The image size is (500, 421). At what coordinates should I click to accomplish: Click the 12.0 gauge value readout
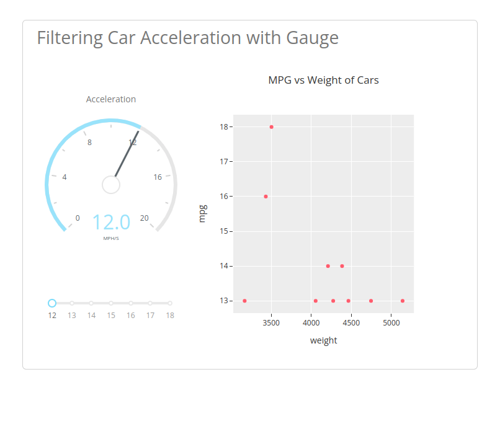click(111, 222)
